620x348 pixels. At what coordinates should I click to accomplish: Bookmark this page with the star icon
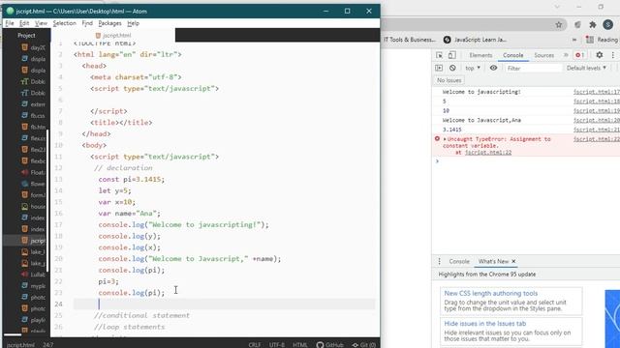click(x=558, y=24)
